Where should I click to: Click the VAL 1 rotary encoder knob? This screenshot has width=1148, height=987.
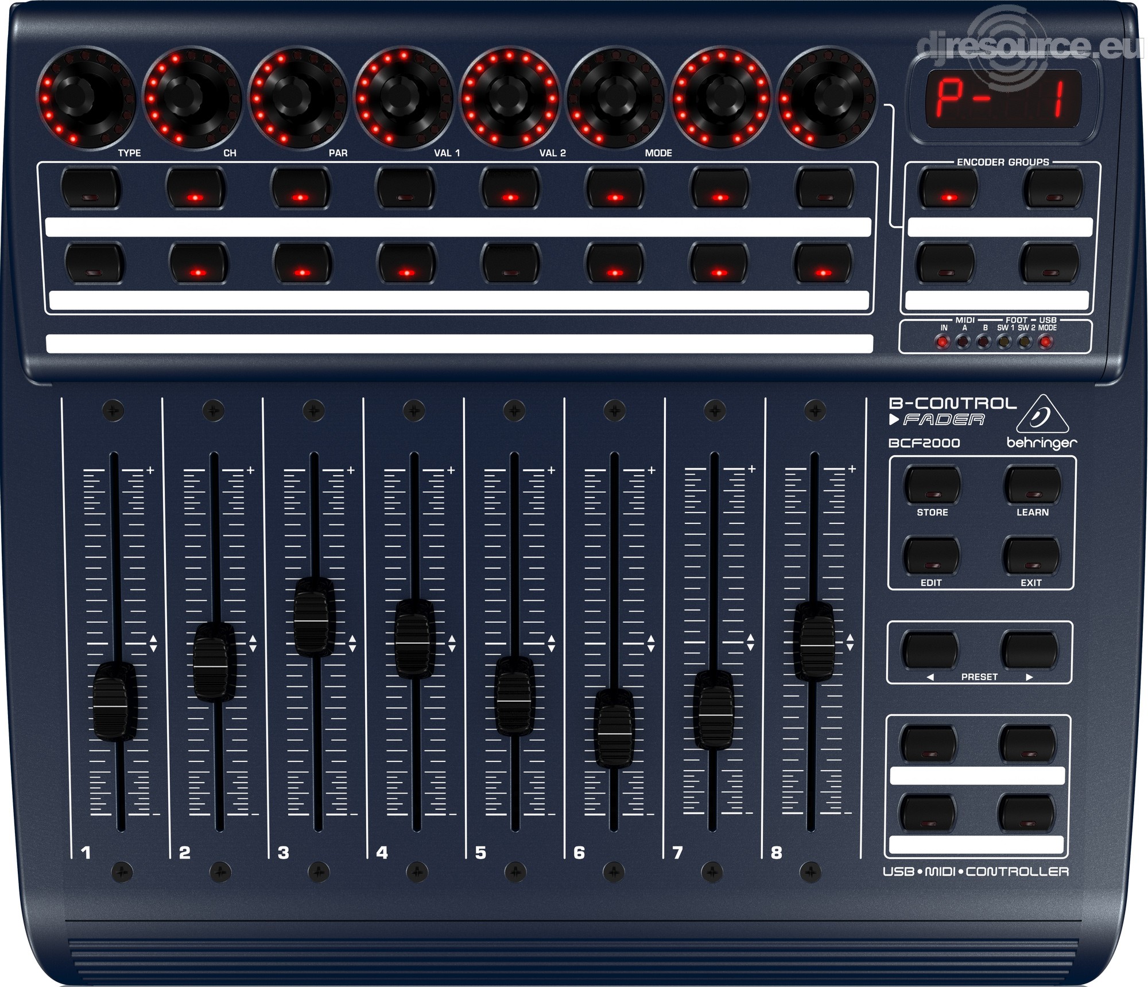pyautogui.click(x=404, y=99)
